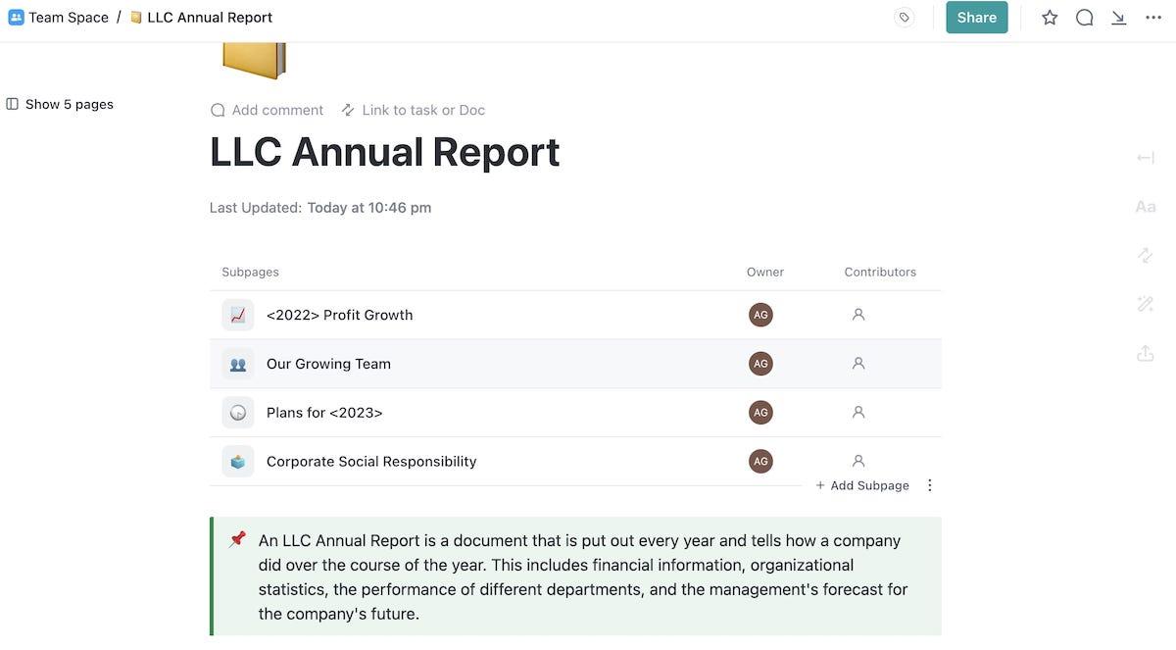Click Add comment below the doc icon

(267, 110)
